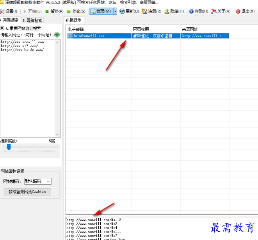Click log line http://www.sunwill.com/#a4
Image resolution: width=258 pixels, height=240 pixels.
click(x=92, y=228)
